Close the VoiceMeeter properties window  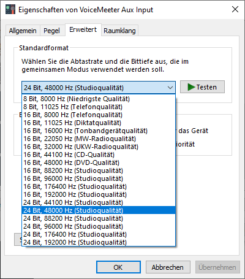235,9
